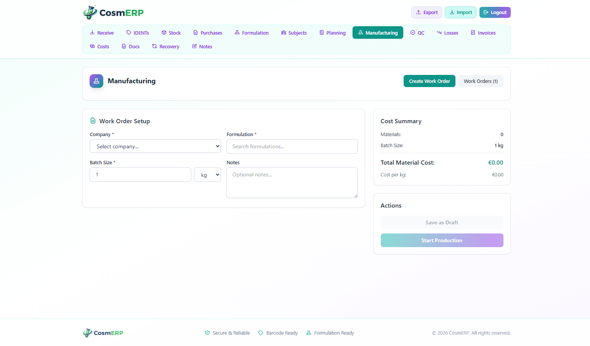590x346 pixels.
Task: Click the Receive download icon
Action: [92, 33]
